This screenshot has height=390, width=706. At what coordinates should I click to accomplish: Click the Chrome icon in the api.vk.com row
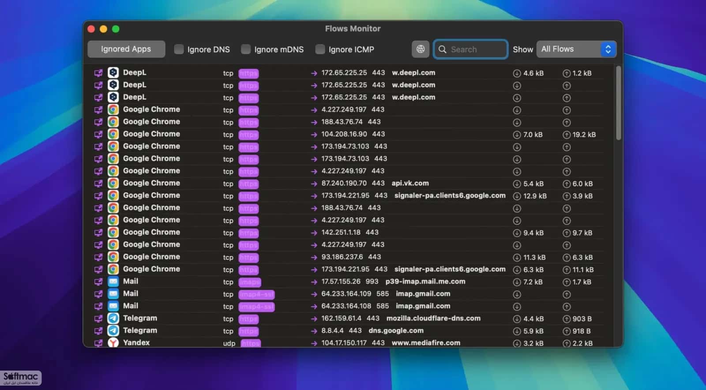coord(113,183)
